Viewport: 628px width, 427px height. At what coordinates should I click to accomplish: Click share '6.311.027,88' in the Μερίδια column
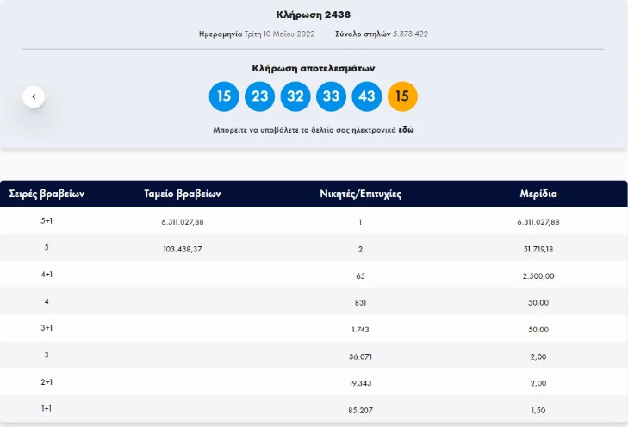538,222
